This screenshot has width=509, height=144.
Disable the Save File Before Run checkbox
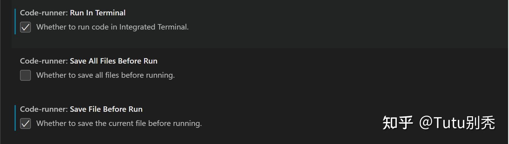[x=25, y=124]
